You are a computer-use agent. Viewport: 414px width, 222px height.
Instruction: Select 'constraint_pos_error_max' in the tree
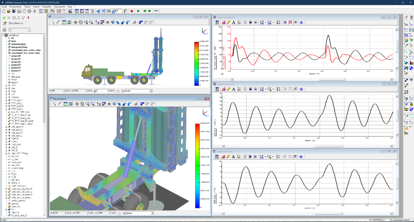click(x=26, y=50)
